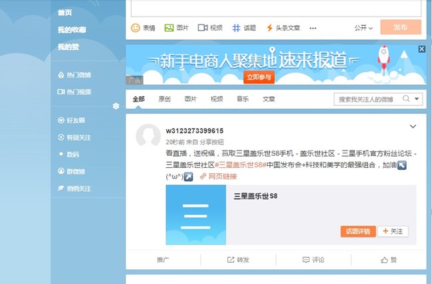The image size is (432, 284).
Task: Open the 网页链接 web link
Action: pos(218,177)
